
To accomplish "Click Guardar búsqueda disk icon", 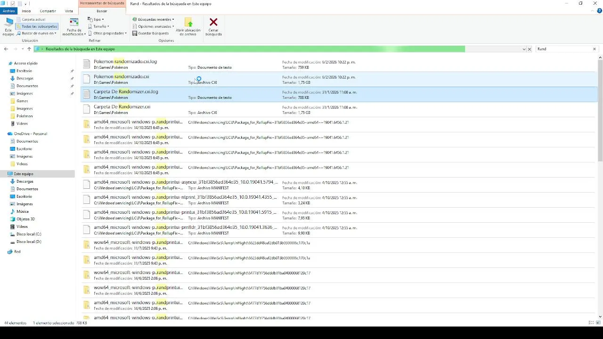I will tap(135, 33).
